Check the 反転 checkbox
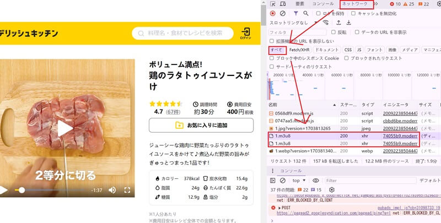441x223 pixels. 334,32
